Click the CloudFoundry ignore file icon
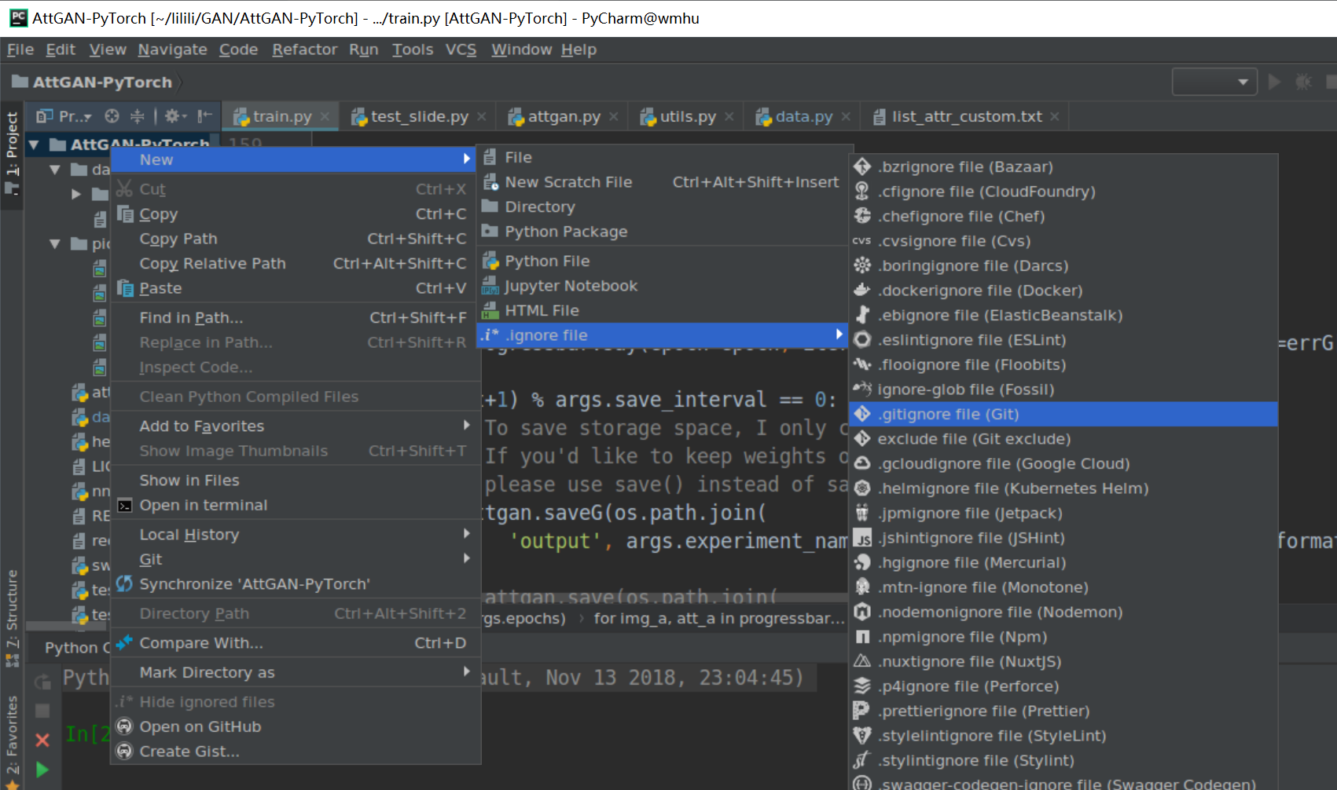The height and width of the screenshot is (790, 1337). click(x=862, y=191)
